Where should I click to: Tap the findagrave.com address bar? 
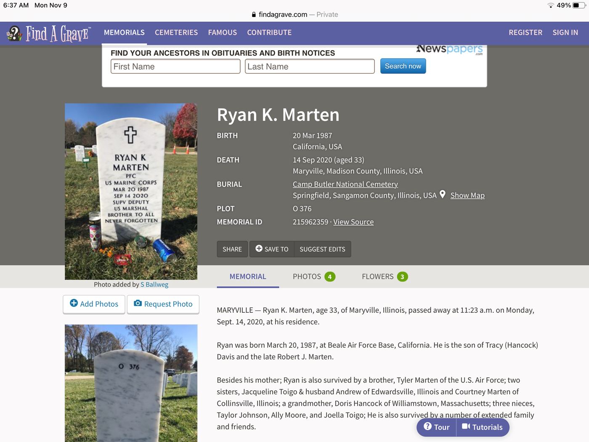click(294, 14)
